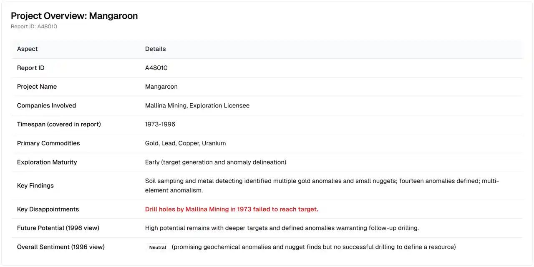Click the 'A48010' table cell value

[156, 68]
